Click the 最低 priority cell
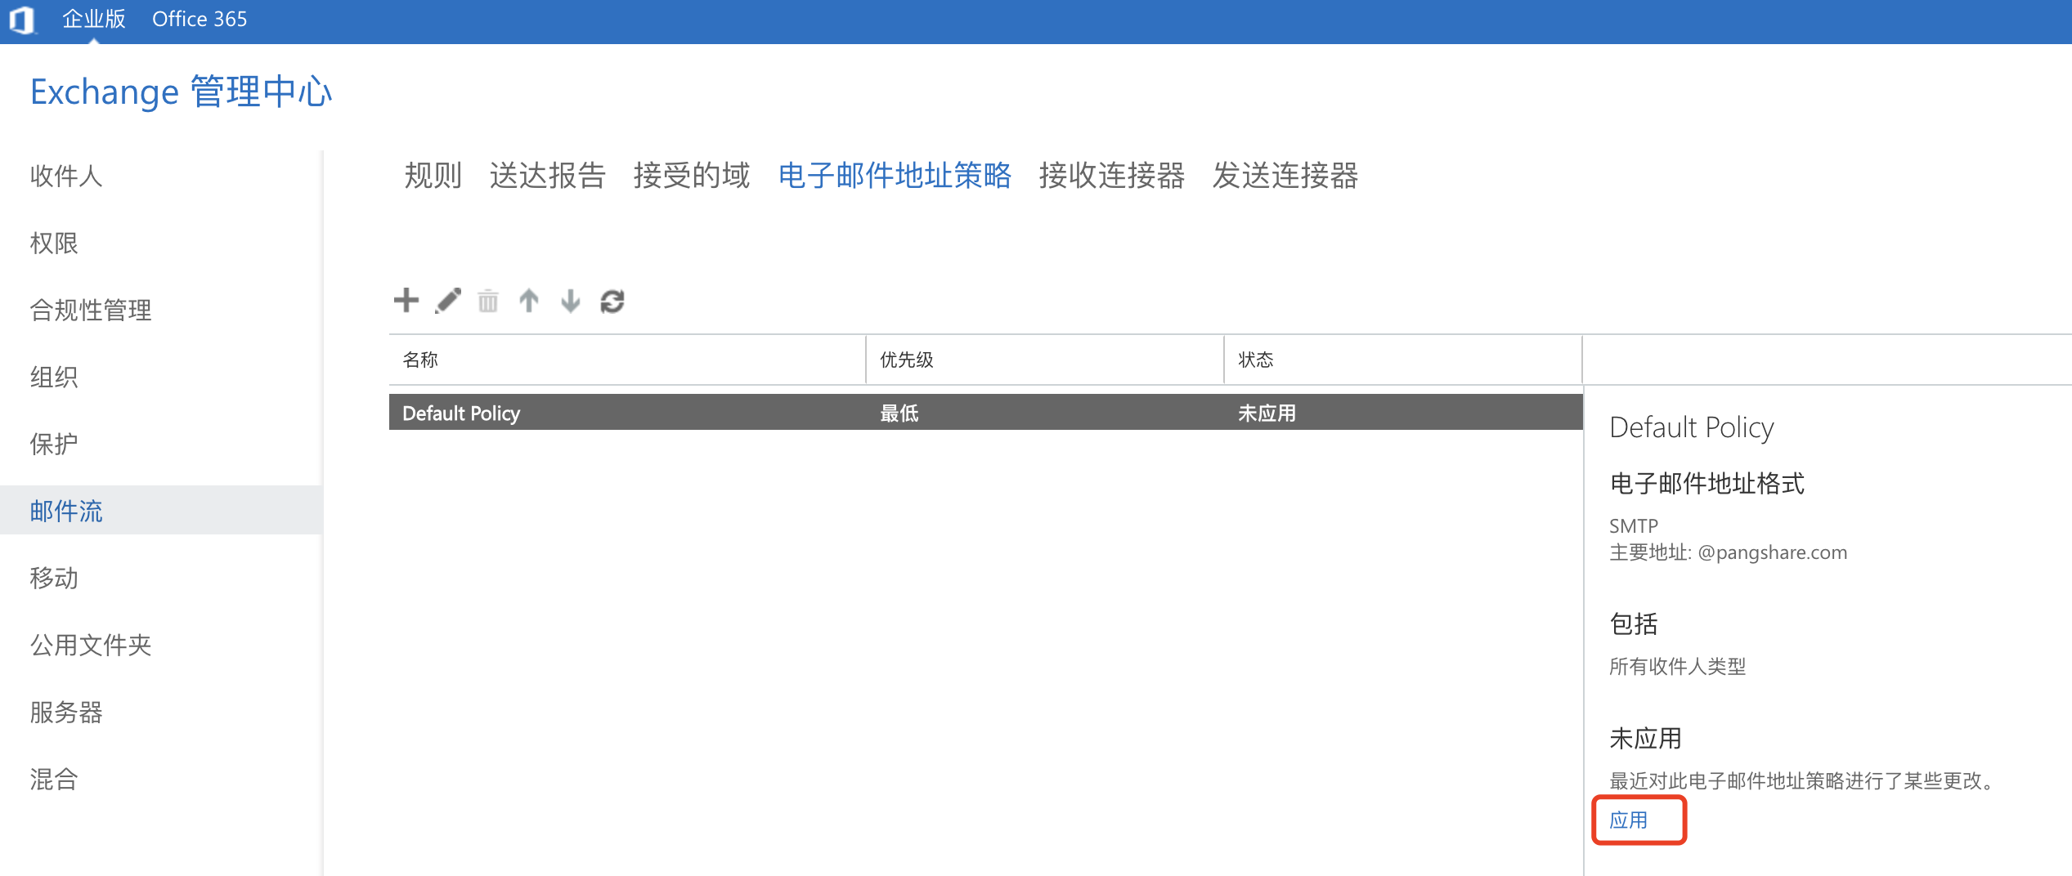The image size is (2072, 876). coord(899,413)
